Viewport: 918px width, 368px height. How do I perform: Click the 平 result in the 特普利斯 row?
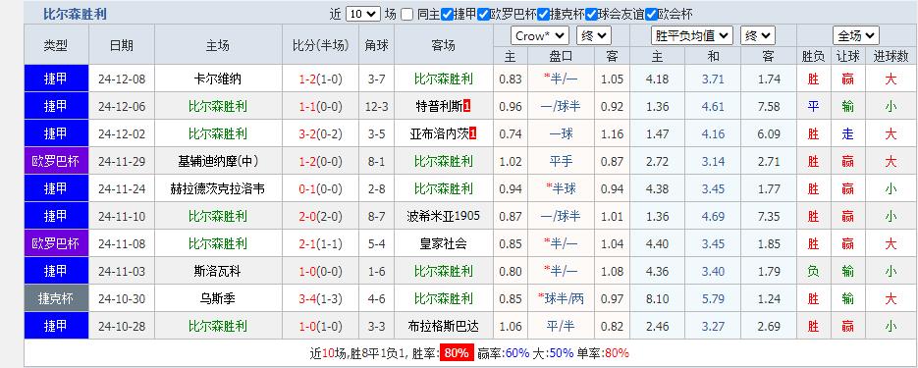click(813, 107)
